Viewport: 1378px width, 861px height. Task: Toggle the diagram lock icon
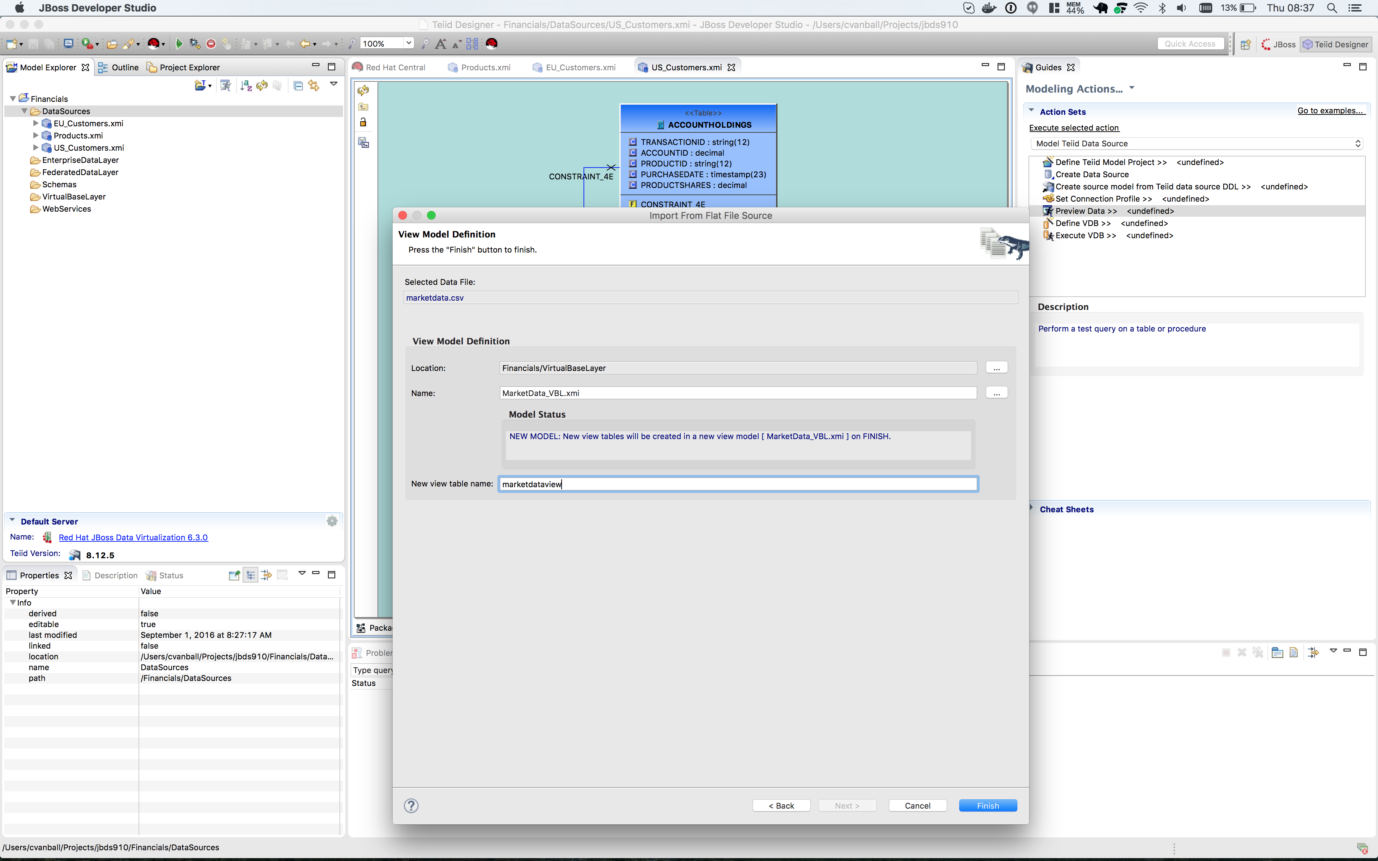(363, 122)
